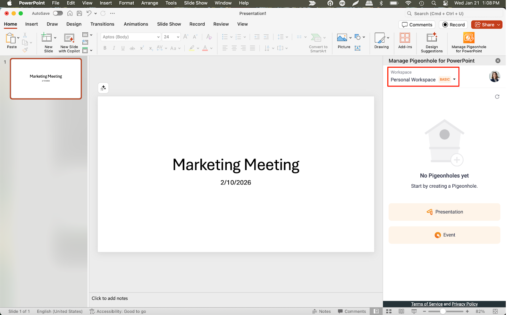Insert a new slide with Copilot
513x315 pixels.
69,38
